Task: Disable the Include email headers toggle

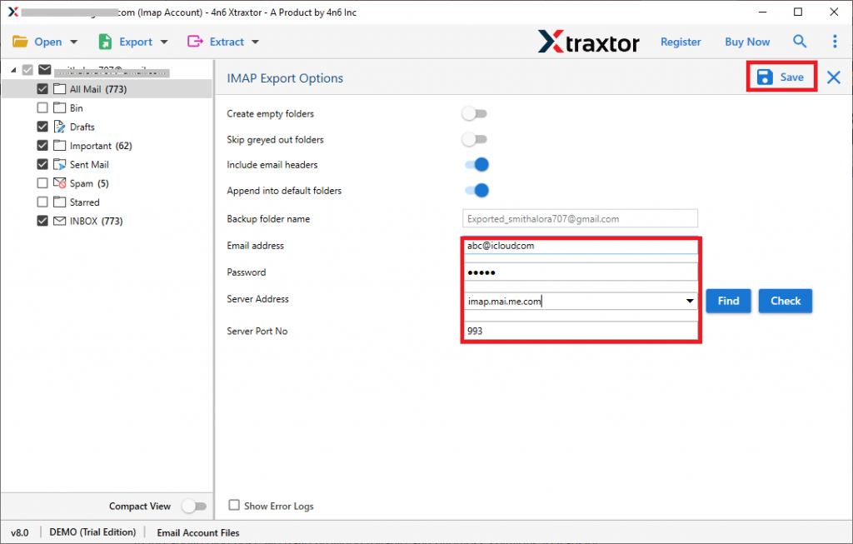Action: point(475,165)
